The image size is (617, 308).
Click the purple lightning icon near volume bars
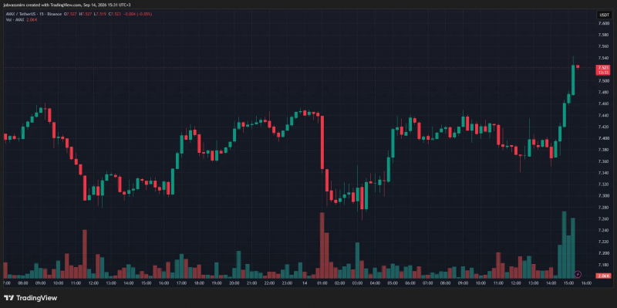point(578,274)
